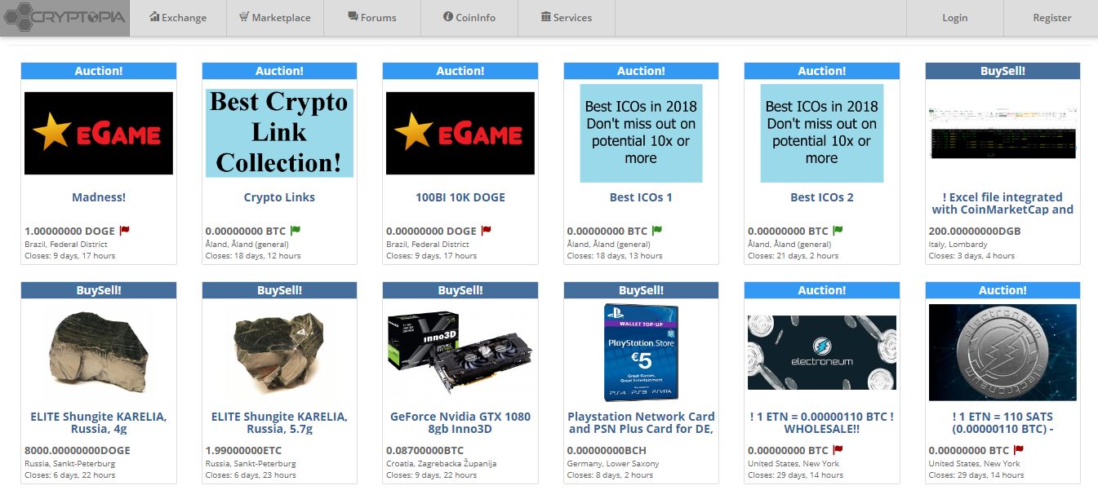Viewport: 1098px width, 490px height.
Task: Open the Excel file integrated with CoinMarketCap title
Action: tap(1003, 203)
